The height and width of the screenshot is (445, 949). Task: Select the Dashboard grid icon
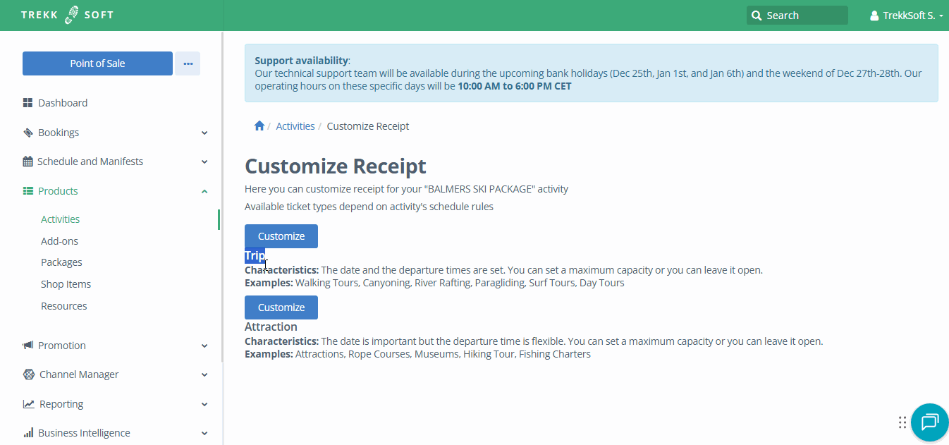coord(28,102)
